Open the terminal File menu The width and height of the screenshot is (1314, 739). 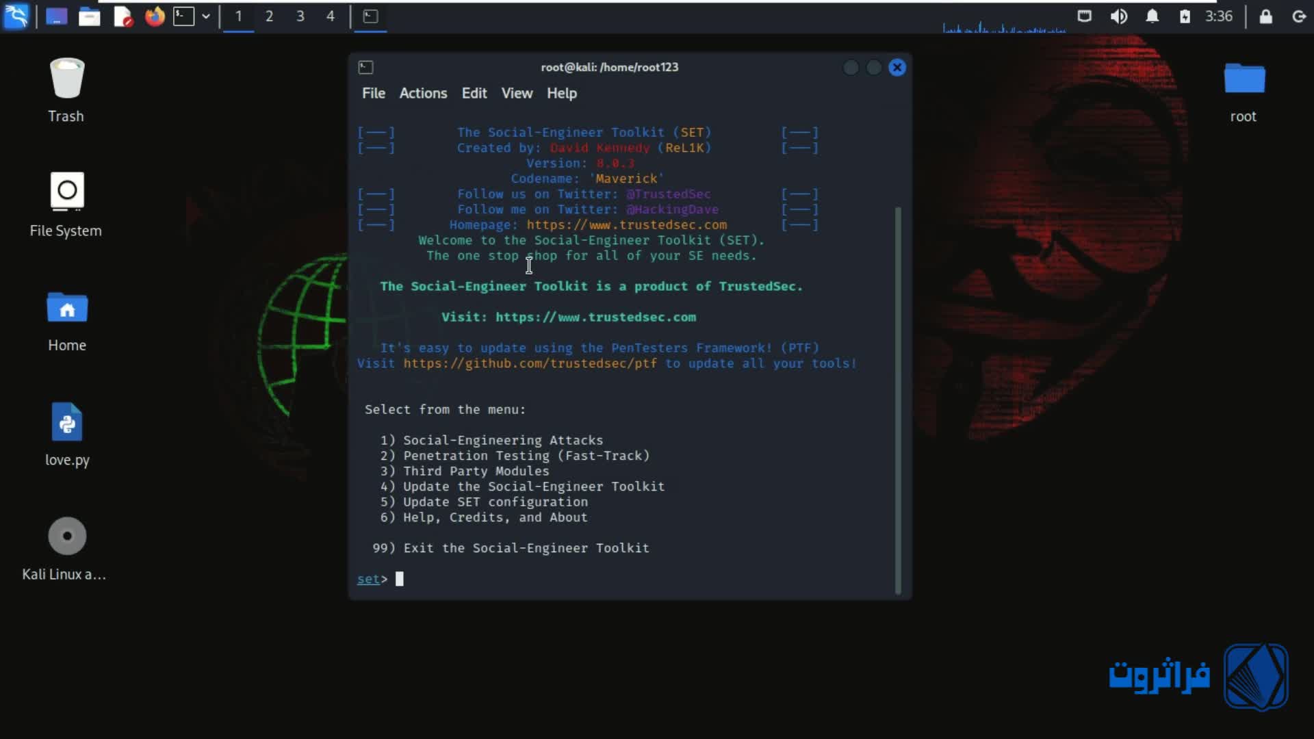[373, 93]
